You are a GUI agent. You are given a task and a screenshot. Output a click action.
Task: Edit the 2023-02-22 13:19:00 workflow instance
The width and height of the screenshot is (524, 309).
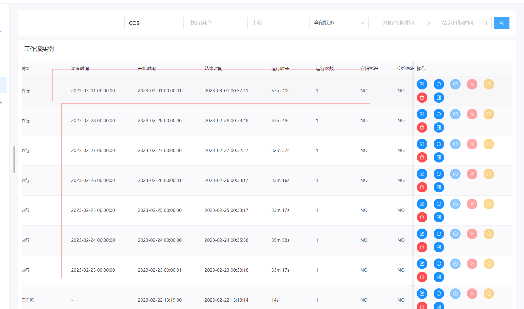pos(422,294)
